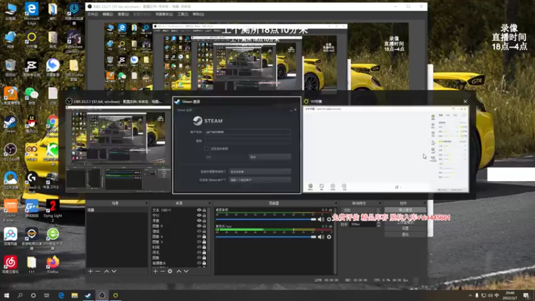Open YY开播 desktop shortcut
Image resolution: width=535 pixels, height=301 pixels.
point(31,40)
